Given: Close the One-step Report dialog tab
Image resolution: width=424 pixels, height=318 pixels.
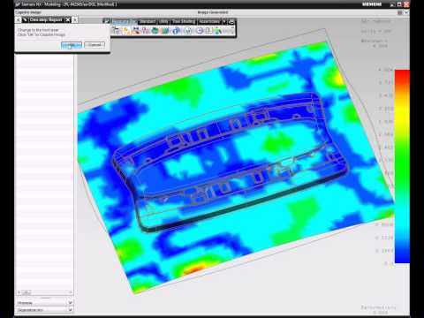Looking at the screenshot, I should pyautogui.click(x=68, y=19).
